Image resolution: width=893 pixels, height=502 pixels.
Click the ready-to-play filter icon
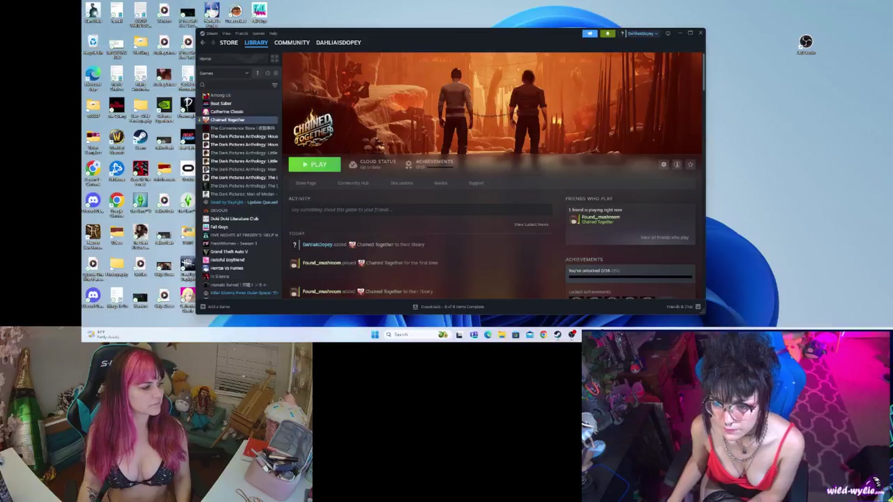point(276,73)
